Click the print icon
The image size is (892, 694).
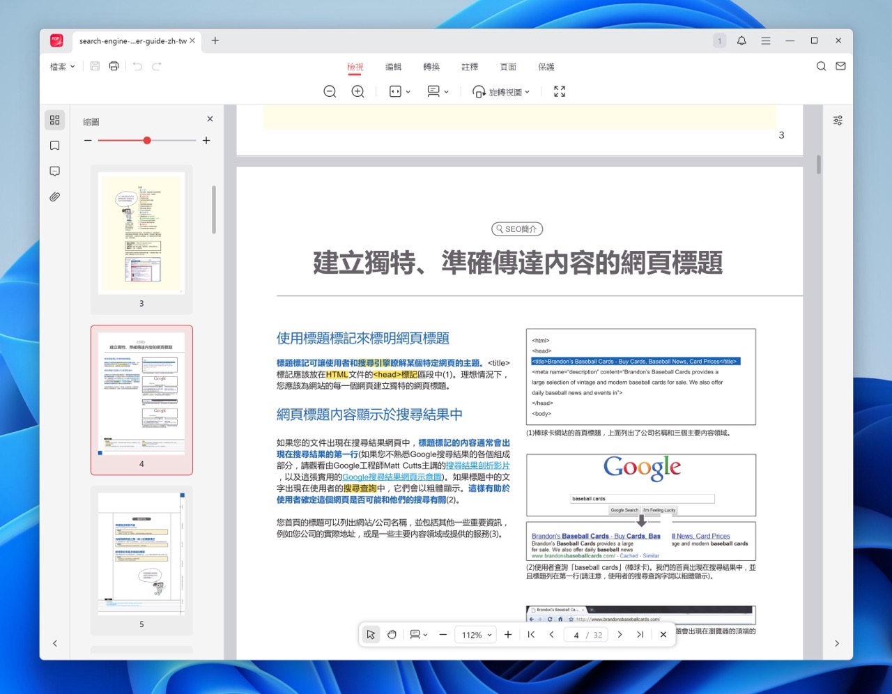pyautogui.click(x=114, y=66)
